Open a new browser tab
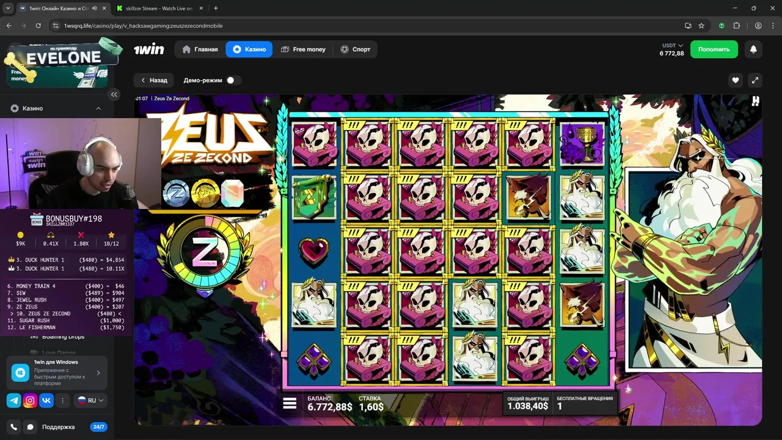The image size is (782, 440). [216, 9]
